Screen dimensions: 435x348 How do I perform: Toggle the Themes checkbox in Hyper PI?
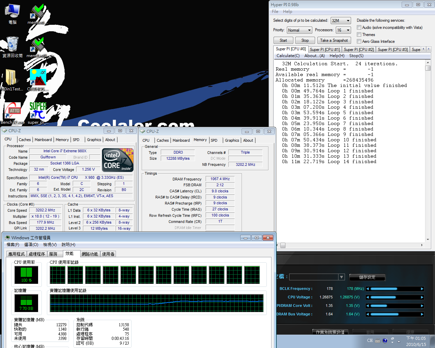pos(359,35)
